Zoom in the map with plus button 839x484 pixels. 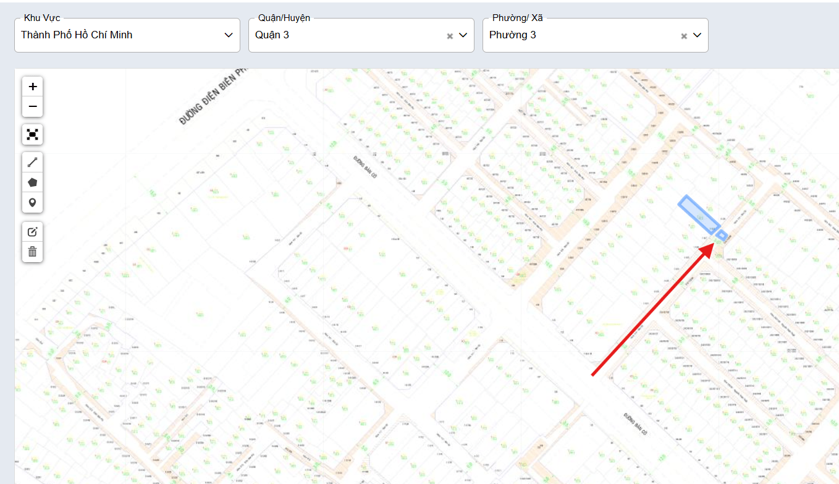pos(33,87)
